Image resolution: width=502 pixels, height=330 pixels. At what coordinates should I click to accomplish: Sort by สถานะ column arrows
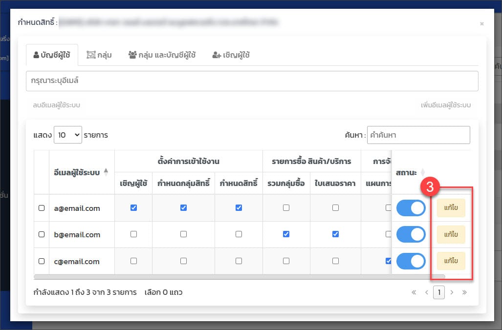(x=423, y=172)
